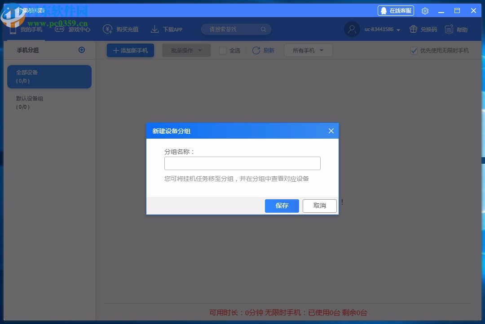The image size is (485, 324).
Task: Click the 兑换码 redemption code icon
Action: pos(413,29)
